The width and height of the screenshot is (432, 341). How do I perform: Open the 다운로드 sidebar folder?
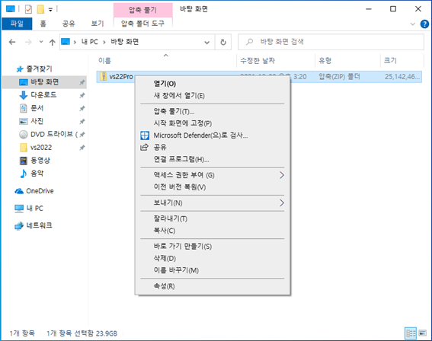point(43,95)
